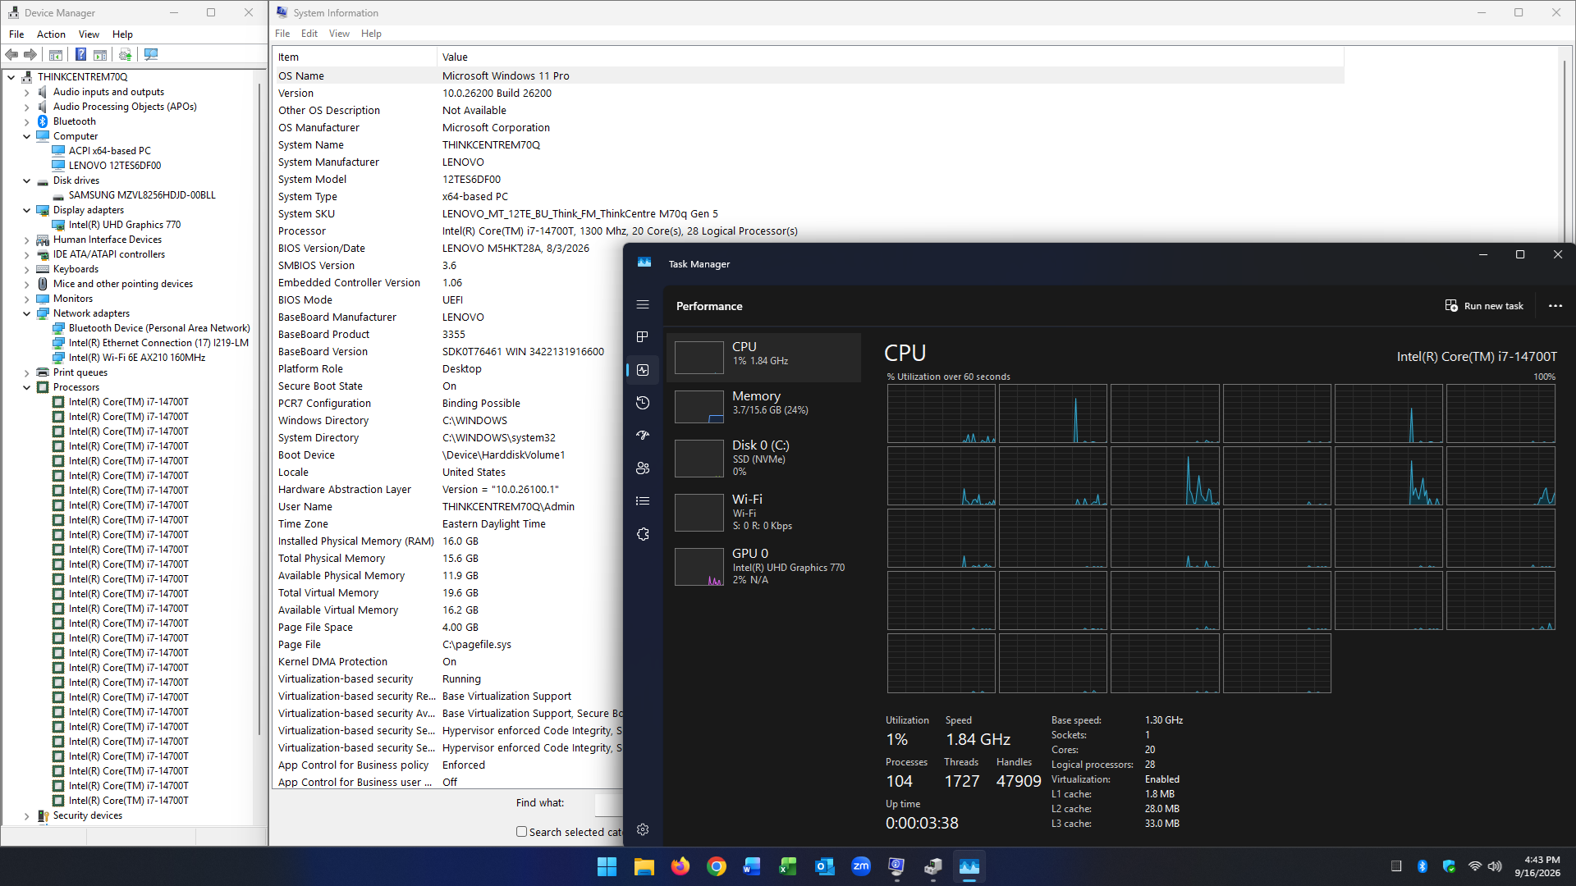
Task: Open Action menu in Device Manager
Action: pyautogui.click(x=51, y=34)
